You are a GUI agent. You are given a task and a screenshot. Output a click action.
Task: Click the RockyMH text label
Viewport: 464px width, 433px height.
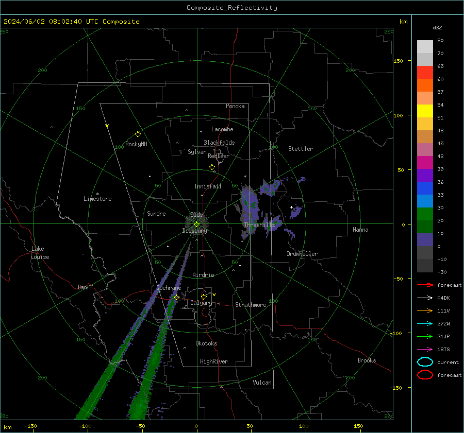[x=136, y=144]
